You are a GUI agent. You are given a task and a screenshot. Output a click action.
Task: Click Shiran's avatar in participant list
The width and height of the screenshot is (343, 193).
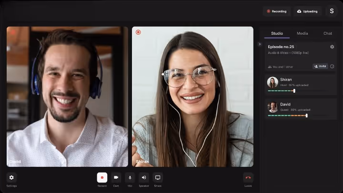[x=272, y=82]
